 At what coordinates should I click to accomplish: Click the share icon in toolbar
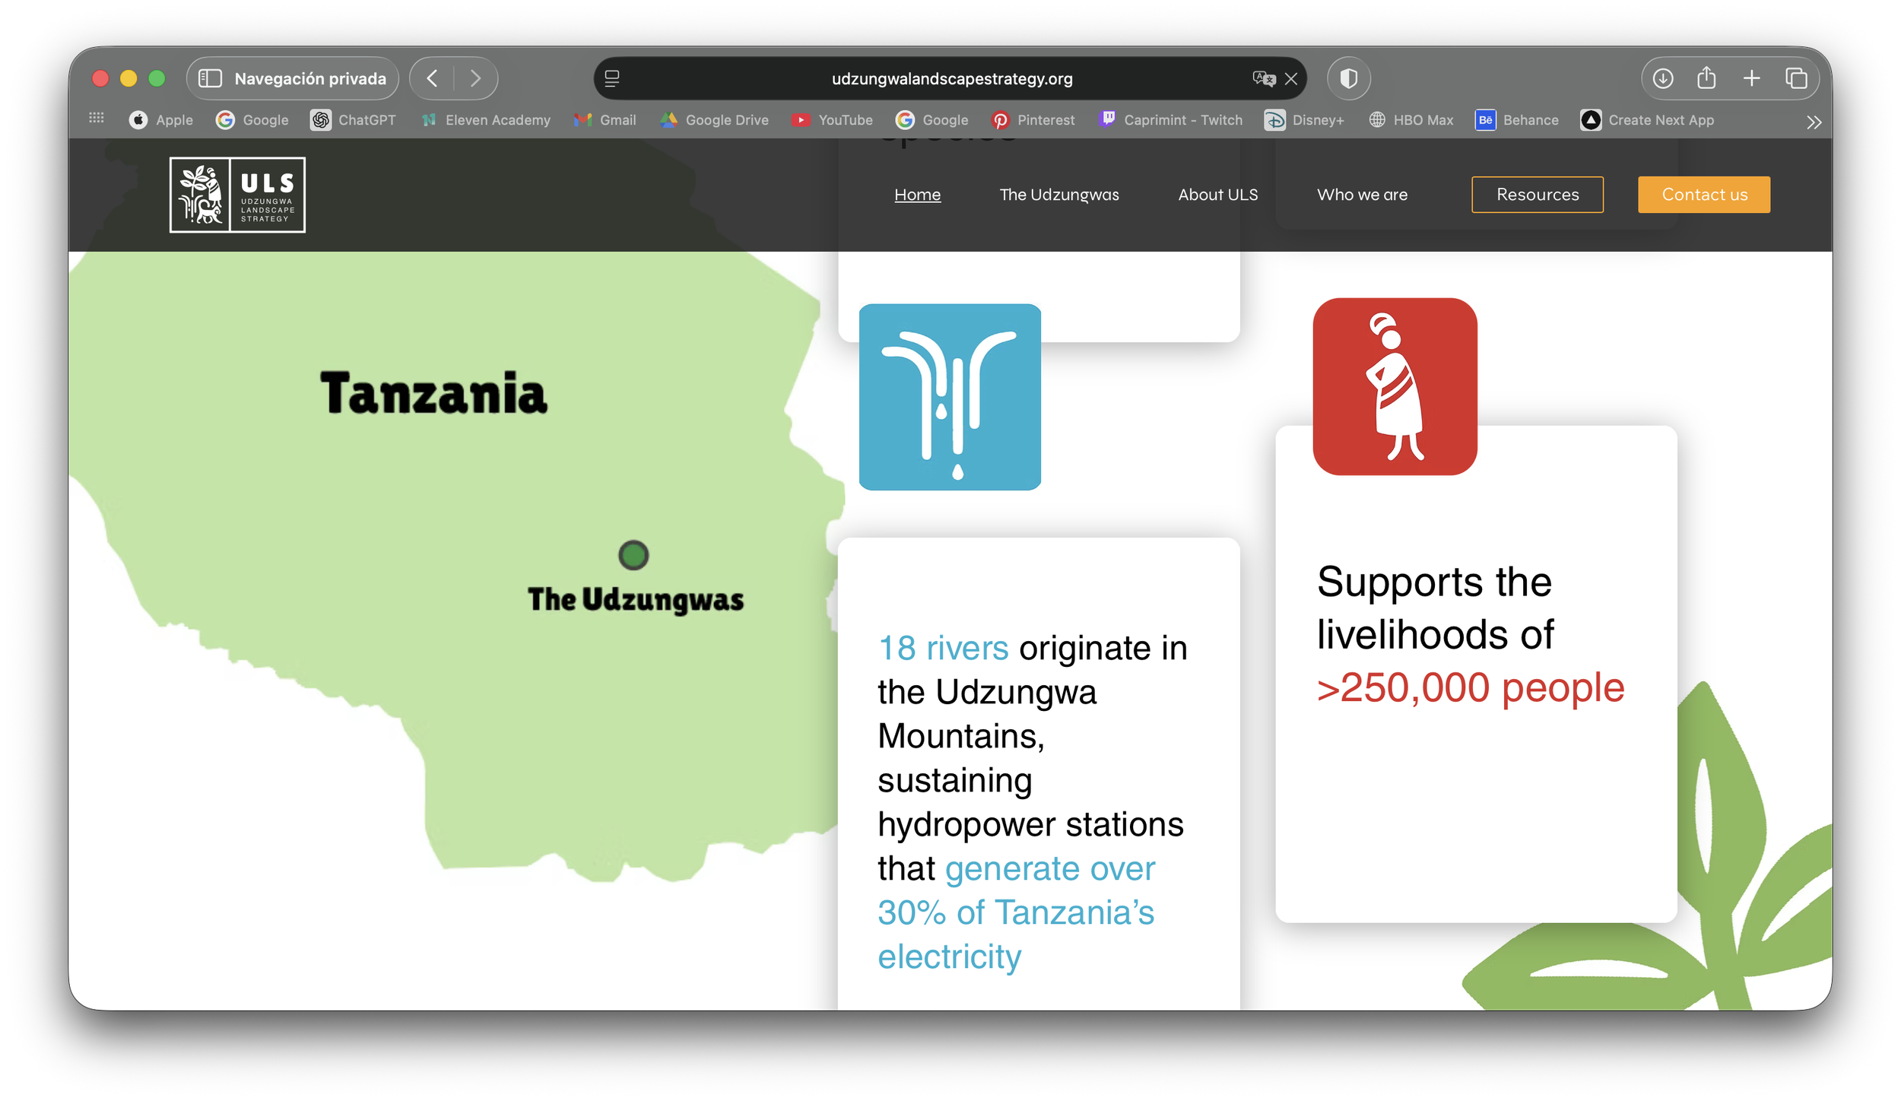(1706, 78)
